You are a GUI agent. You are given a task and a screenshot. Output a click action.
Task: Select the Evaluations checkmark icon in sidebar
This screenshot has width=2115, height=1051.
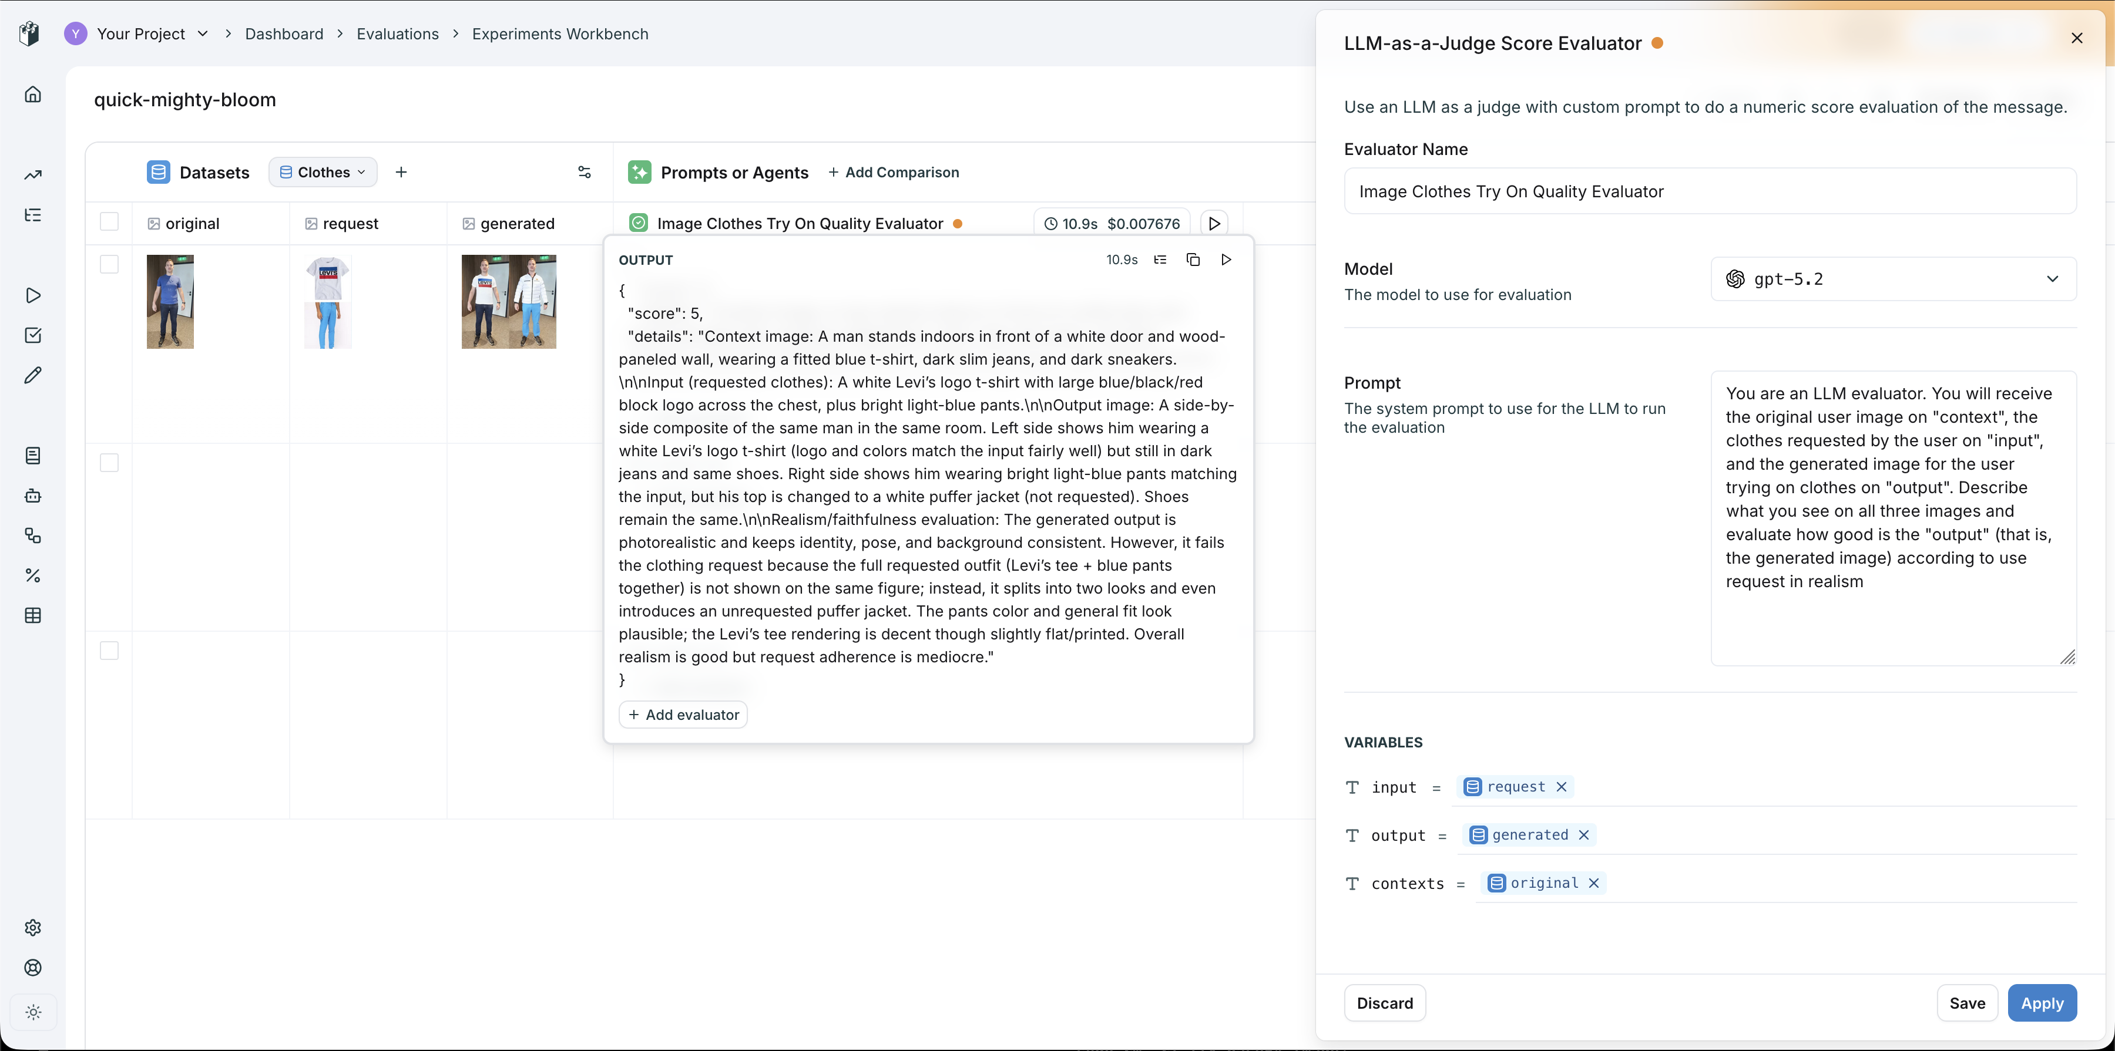click(33, 335)
